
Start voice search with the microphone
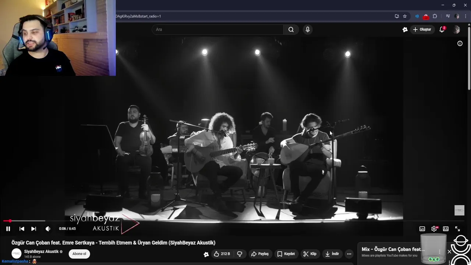(308, 29)
